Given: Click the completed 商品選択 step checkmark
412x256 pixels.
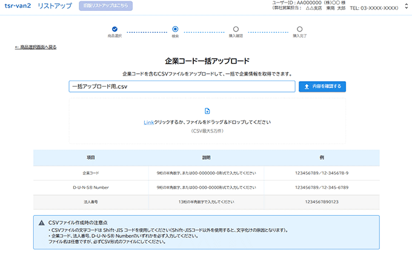Looking at the screenshot, I should coord(115,29).
